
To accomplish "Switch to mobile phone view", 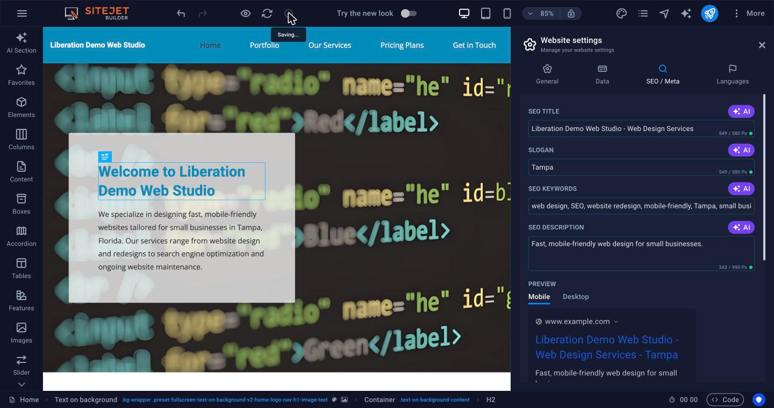I will [507, 13].
